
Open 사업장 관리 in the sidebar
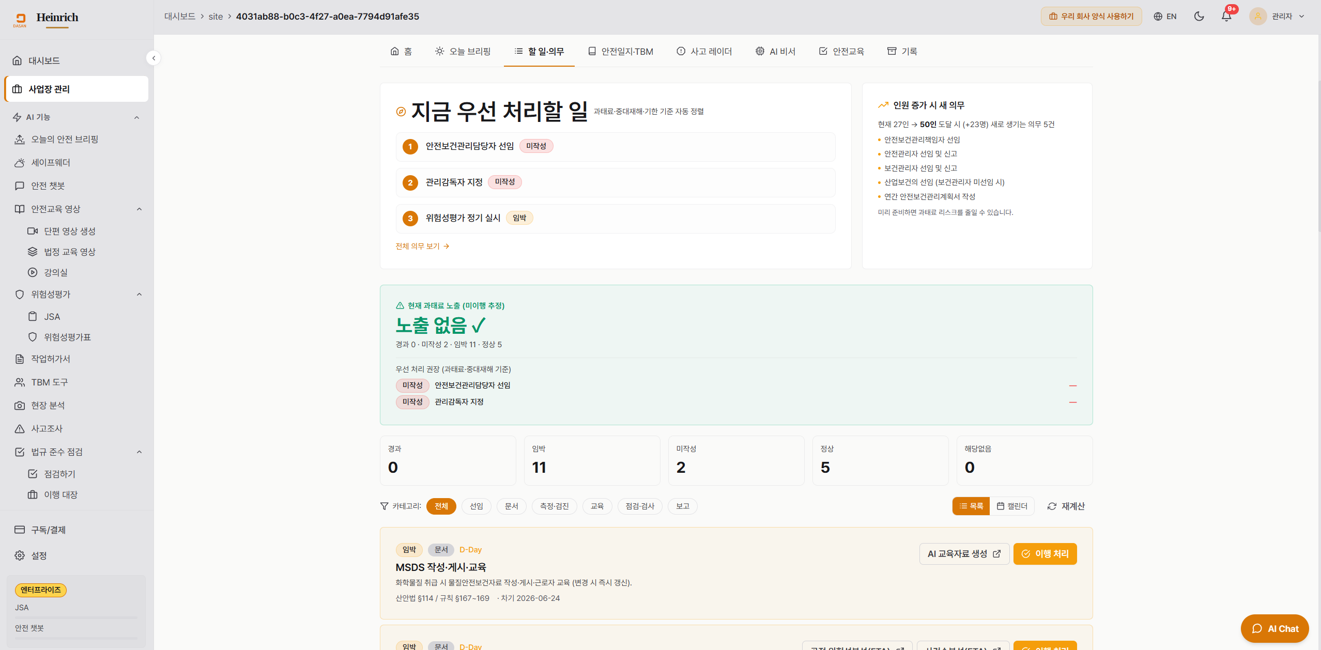pyautogui.click(x=76, y=89)
